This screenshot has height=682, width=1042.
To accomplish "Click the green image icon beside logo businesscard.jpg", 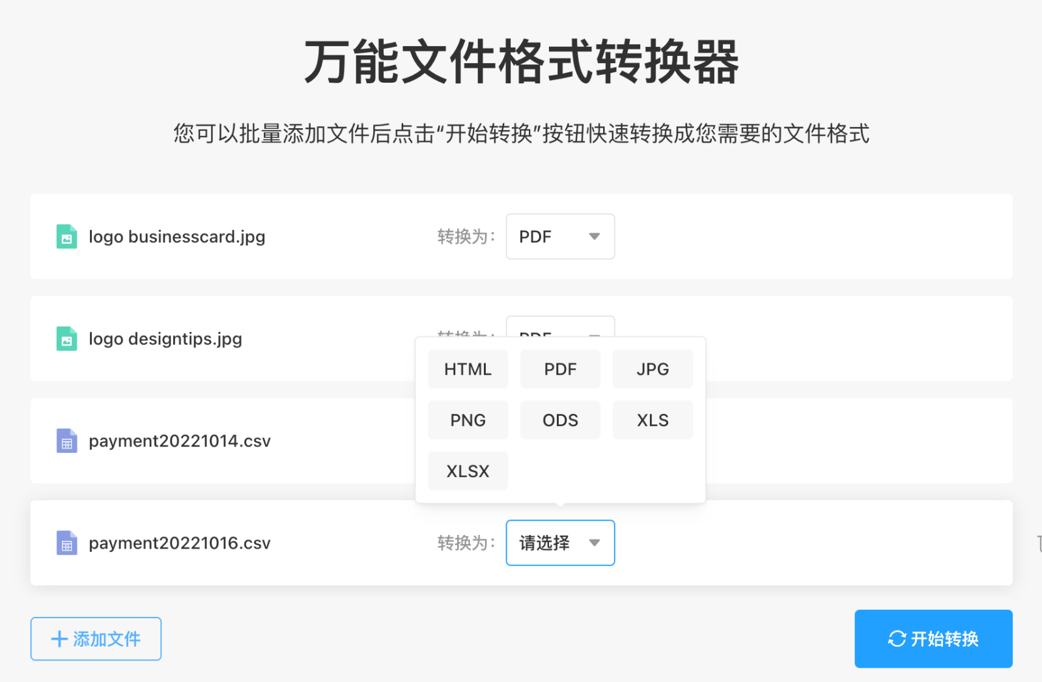I will 66,236.
